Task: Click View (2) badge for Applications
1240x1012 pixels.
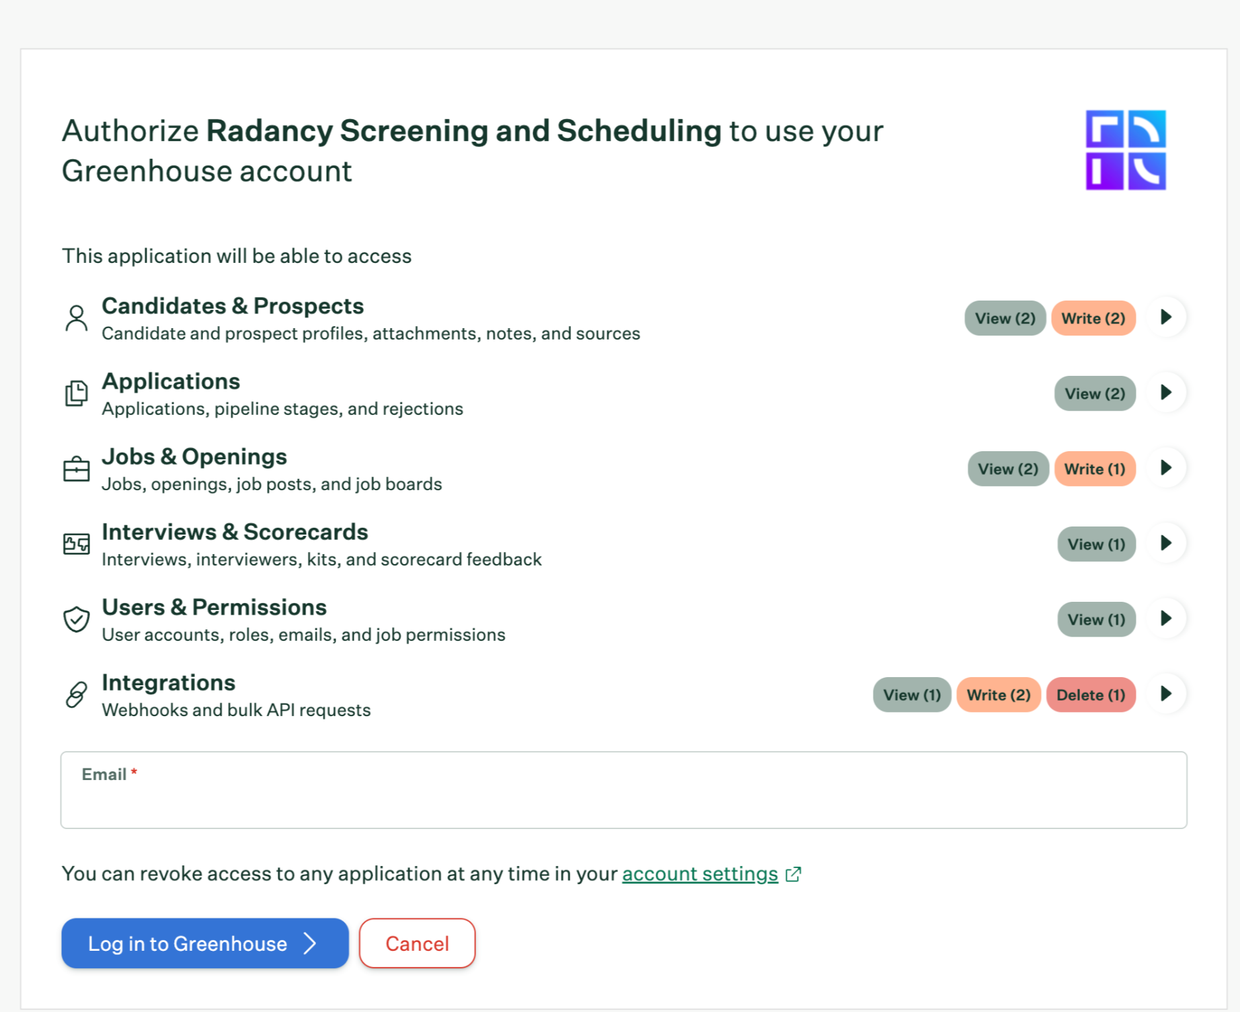Action: (1095, 393)
